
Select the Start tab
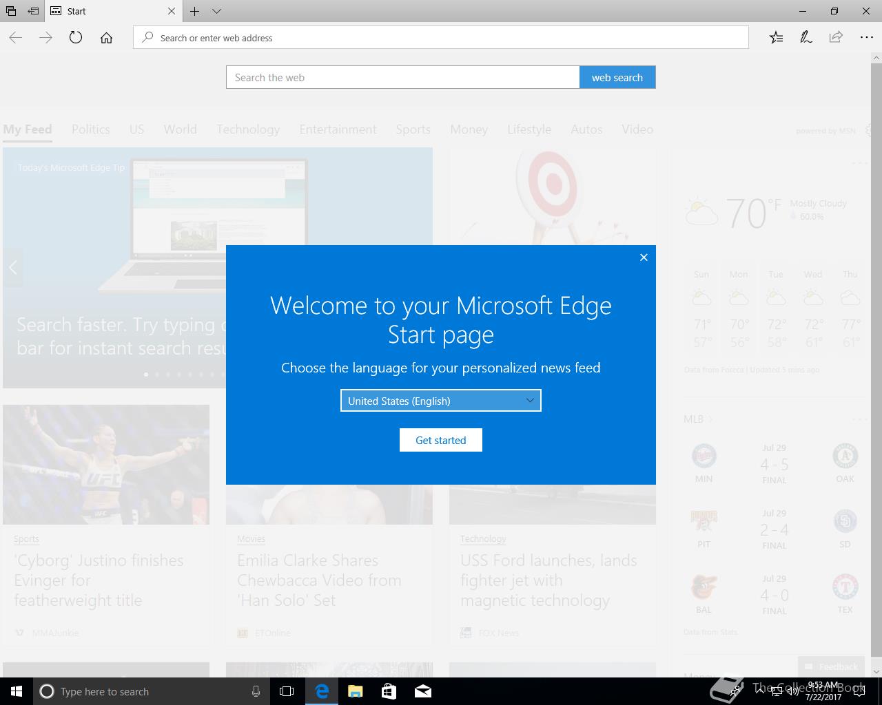tap(114, 11)
